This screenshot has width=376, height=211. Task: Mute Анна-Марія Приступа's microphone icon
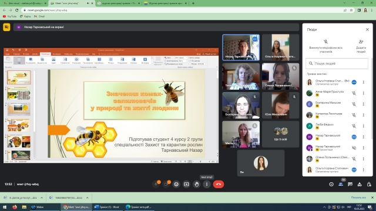354,93
